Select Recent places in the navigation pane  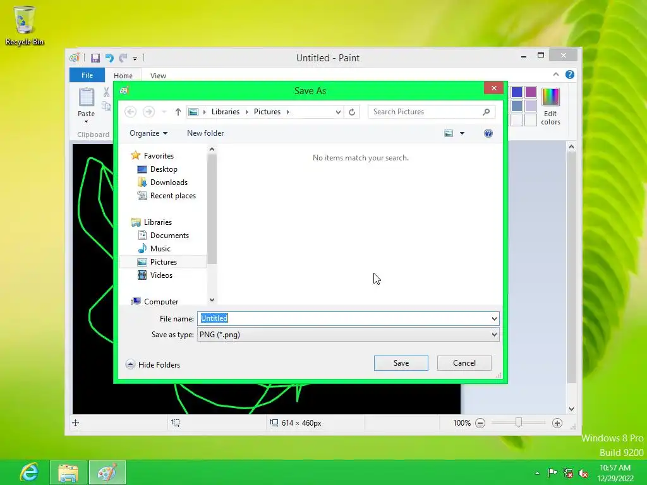[172, 196]
